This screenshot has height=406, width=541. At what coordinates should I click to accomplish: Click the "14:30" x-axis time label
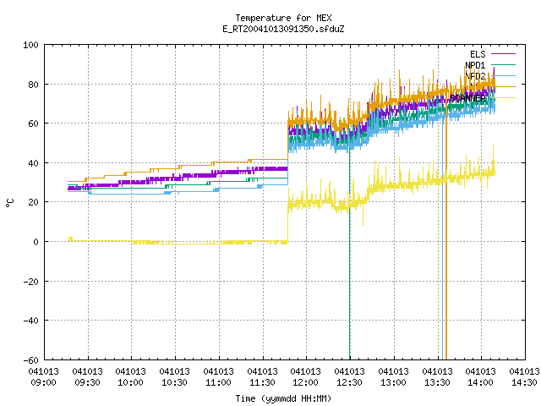[524, 382]
